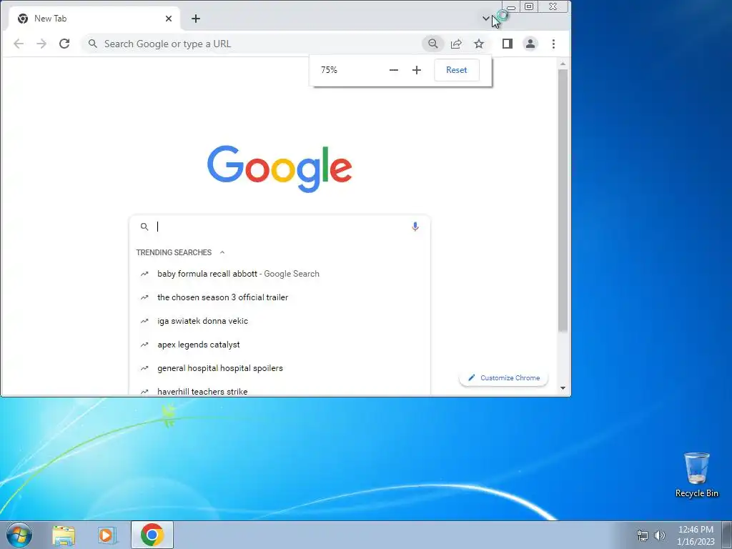
Task: Open the tab search chevron
Action: point(485,19)
